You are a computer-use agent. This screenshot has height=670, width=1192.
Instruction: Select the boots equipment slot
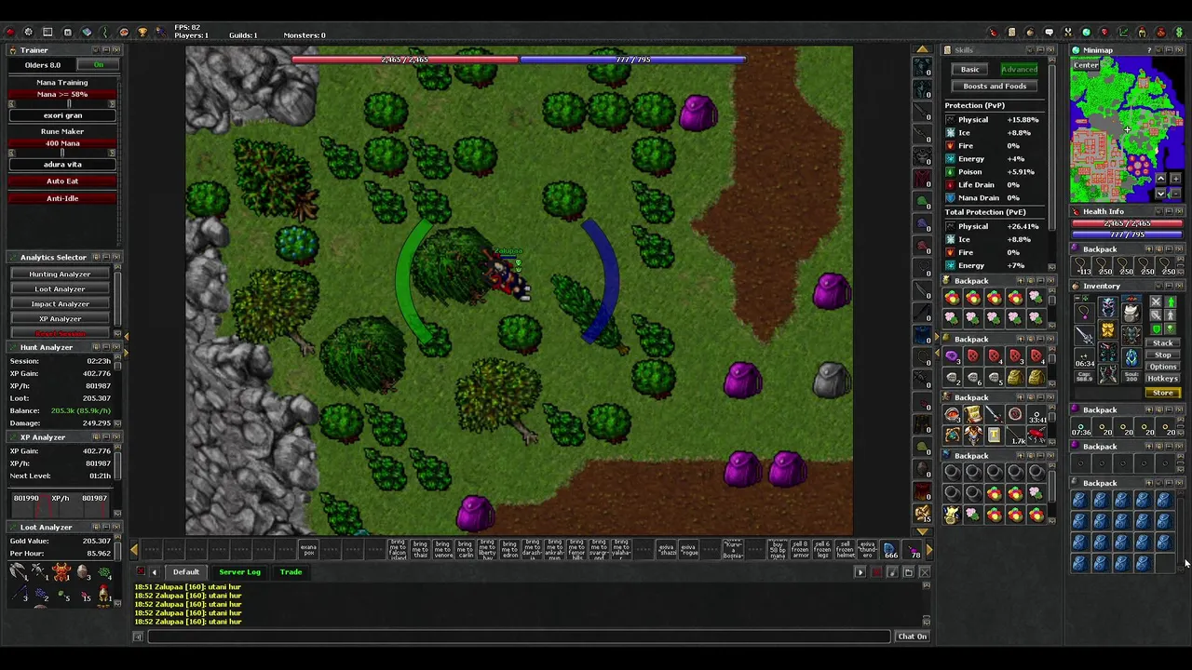[1108, 374]
